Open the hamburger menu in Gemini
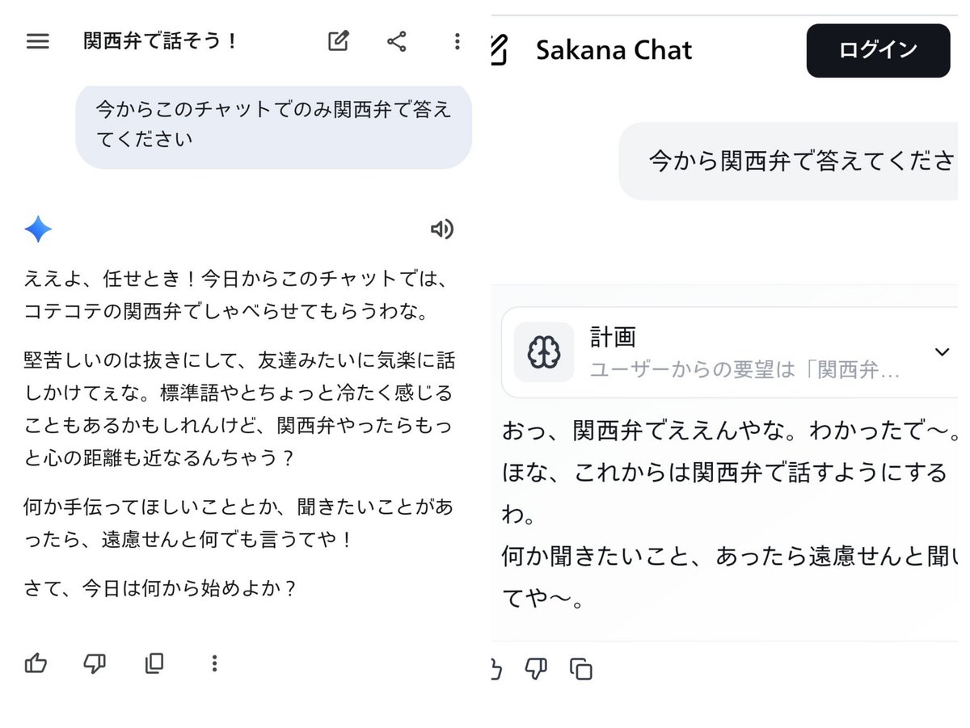The height and width of the screenshot is (728, 970). tap(38, 41)
